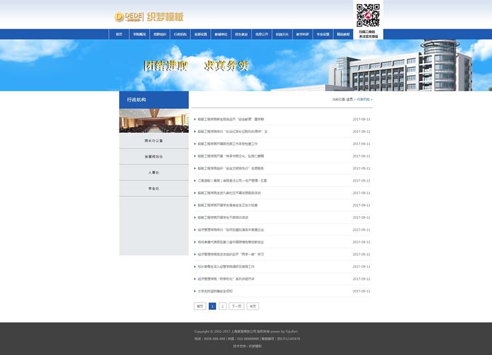This screenshot has height=355, width=492.
Task: Open the 信息公开 navigation tab
Action: (x=262, y=34)
